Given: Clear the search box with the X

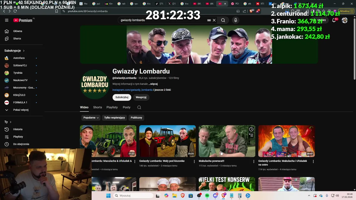Looking at the screenshot, I should (x=214, y=20).
